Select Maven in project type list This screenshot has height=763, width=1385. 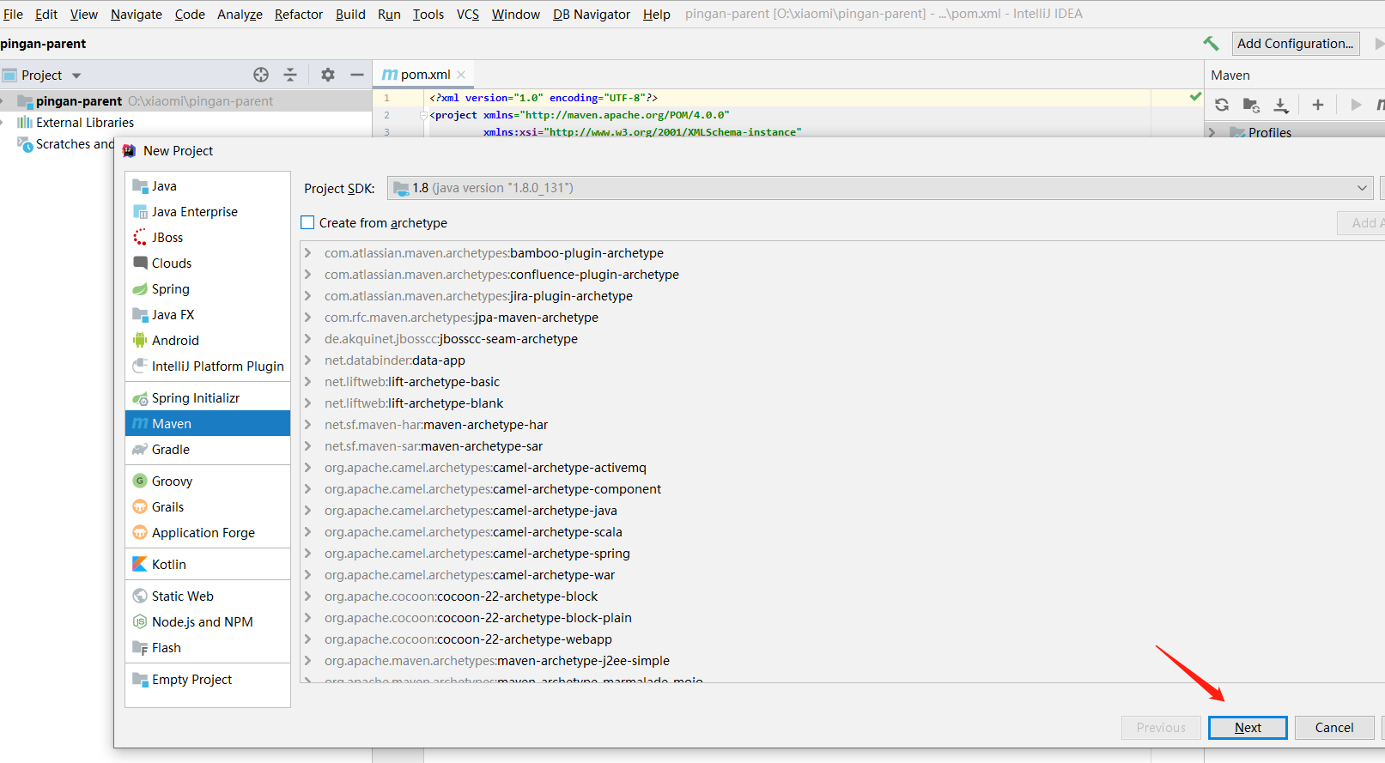click(207, 423)
